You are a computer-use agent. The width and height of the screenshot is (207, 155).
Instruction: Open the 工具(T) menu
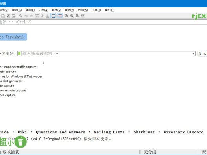[x=96, y=10]
